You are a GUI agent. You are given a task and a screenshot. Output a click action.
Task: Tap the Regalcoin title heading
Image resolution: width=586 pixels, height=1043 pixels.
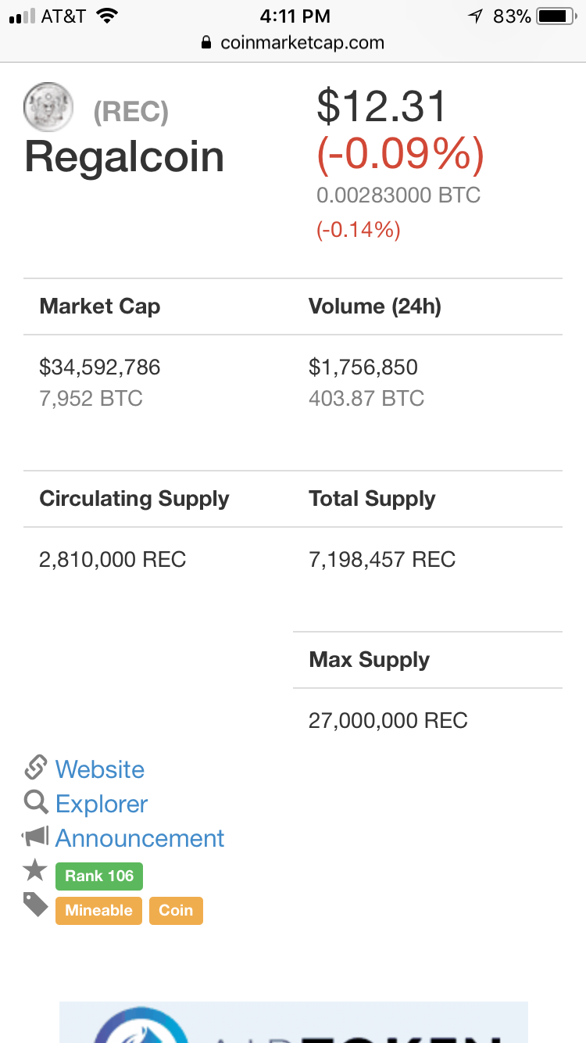[125, 156]
